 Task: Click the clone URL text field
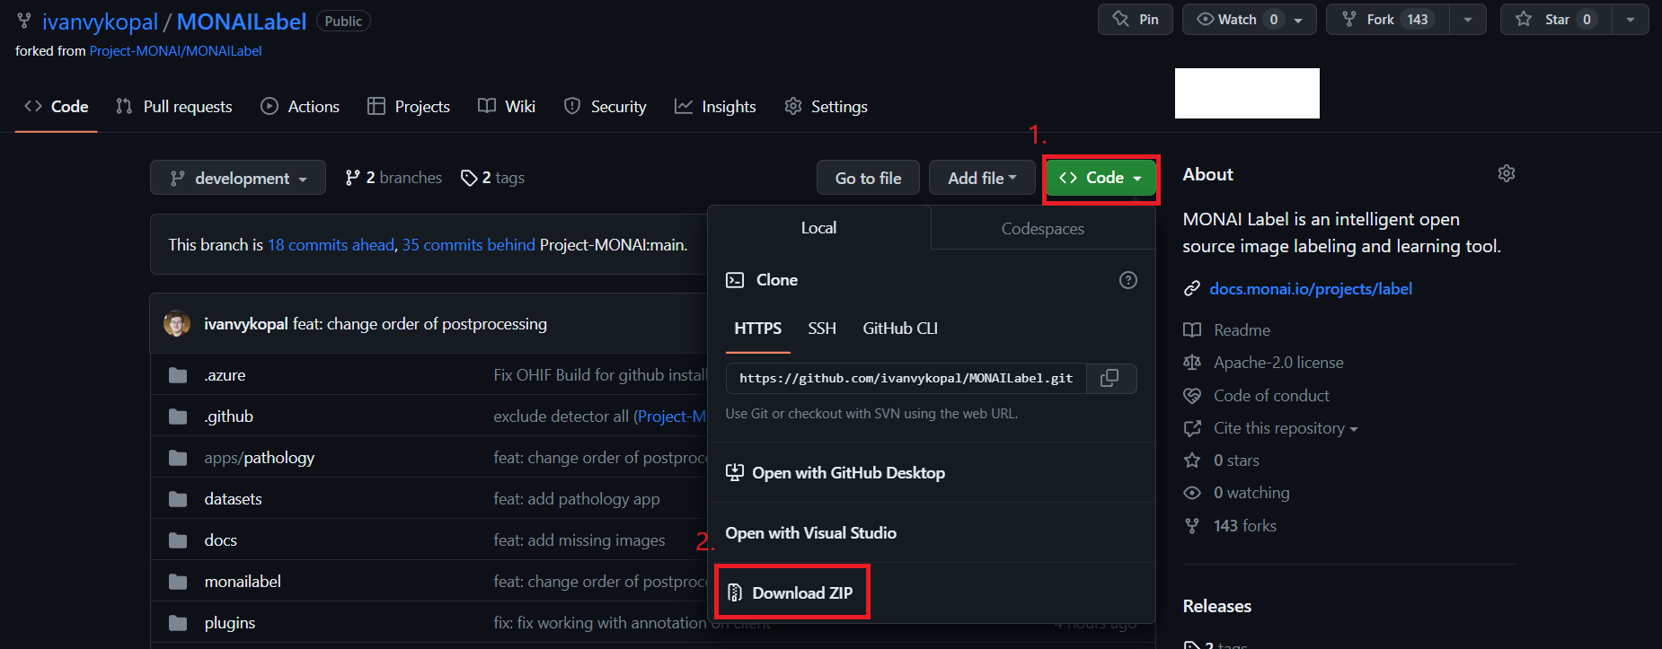tap(906, 378)
